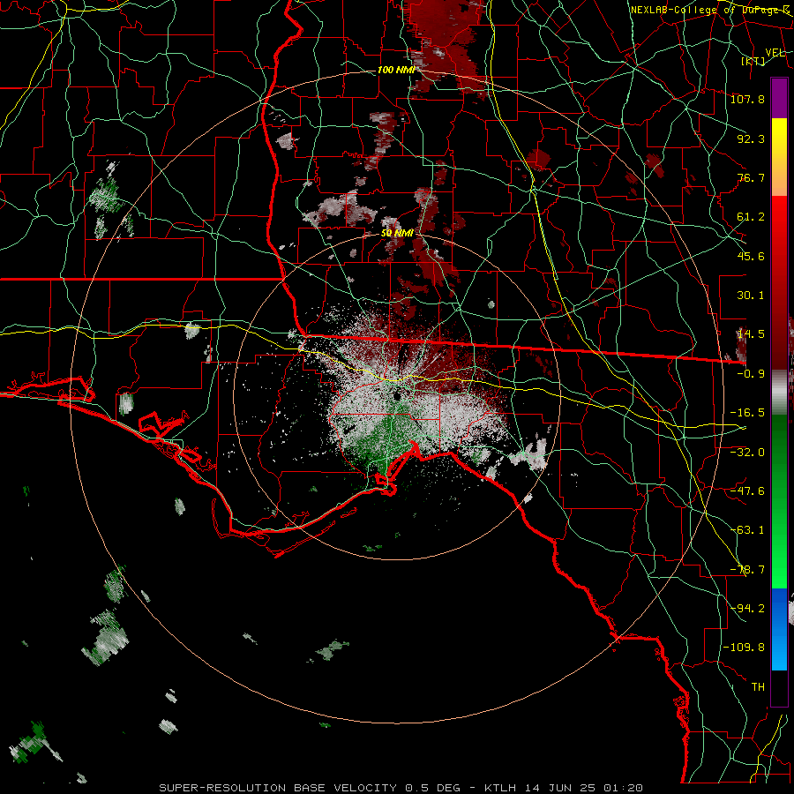Click the NEXLAB-College of DuPage watermark text
The width and height of the screenshot is (794, 794).
coord(709,10)
